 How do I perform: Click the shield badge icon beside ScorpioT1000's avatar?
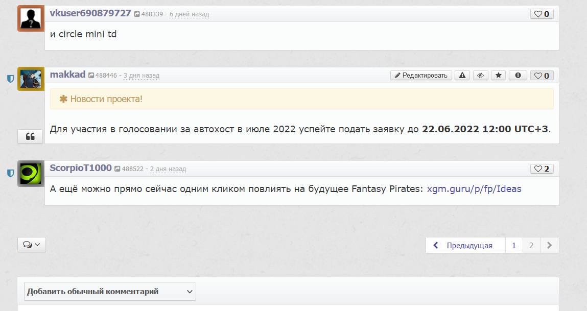tap(11, 173)
